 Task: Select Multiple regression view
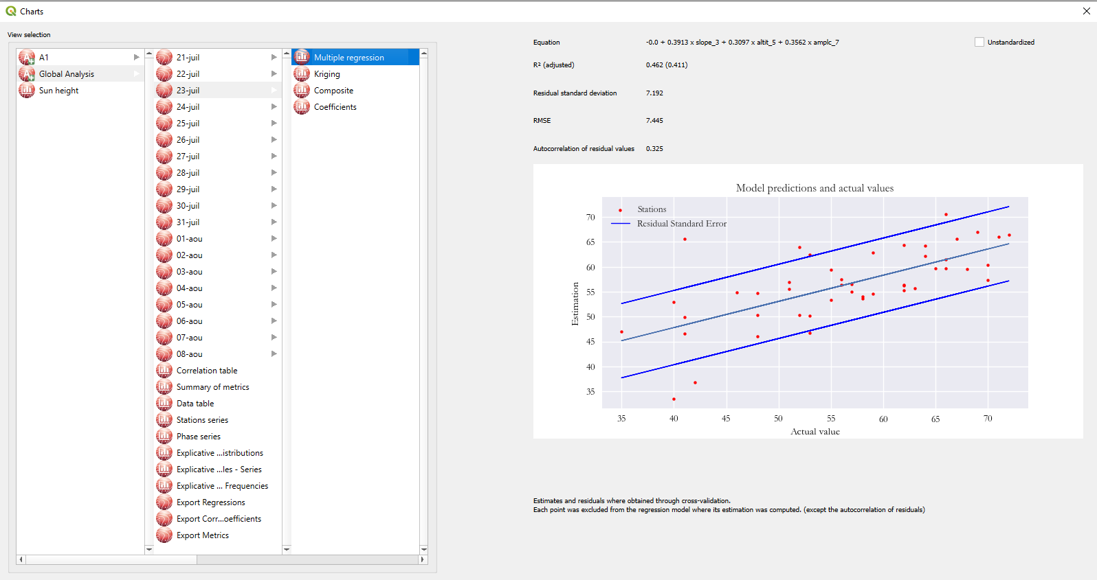[x=348, y=58]
